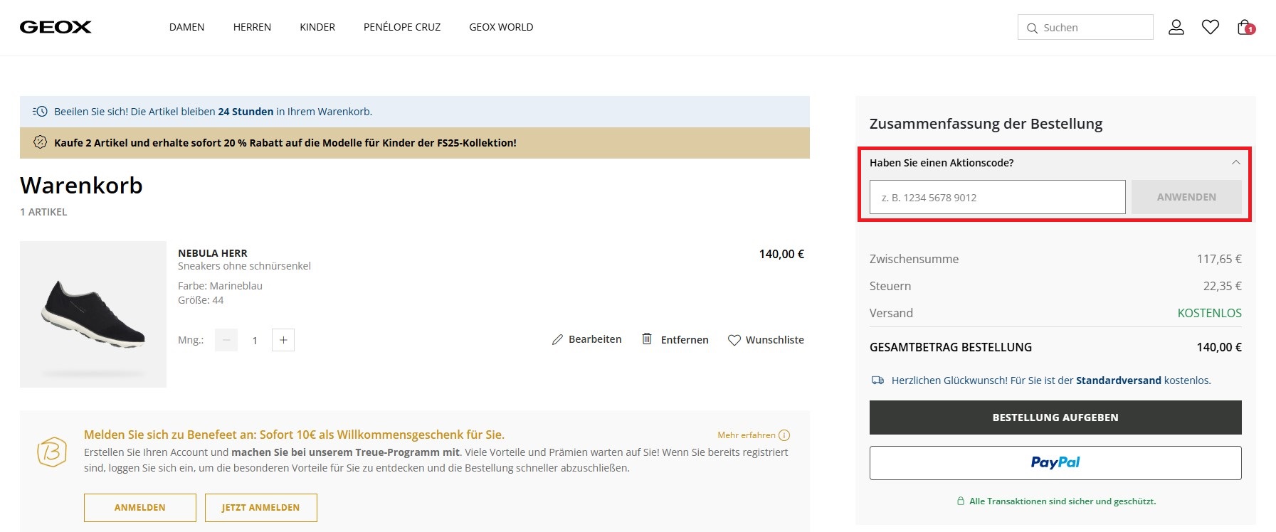Click the pencil icon next to Bearbeiten

coord(557,340)
